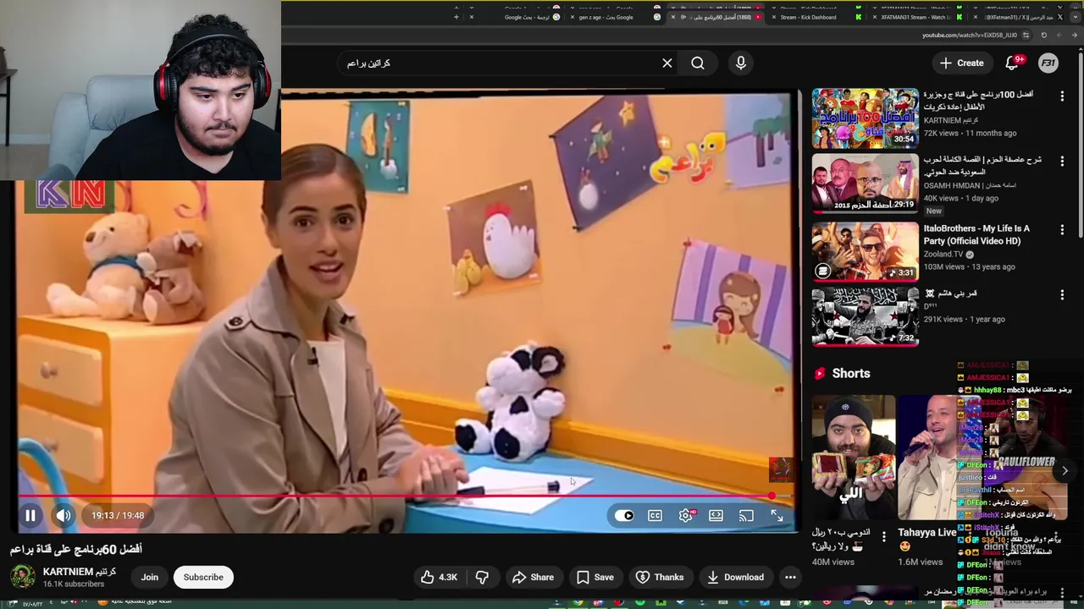Start voice search with microphone icon
The width and height of the screenshot is (1084, 609).
coord(741,63)
